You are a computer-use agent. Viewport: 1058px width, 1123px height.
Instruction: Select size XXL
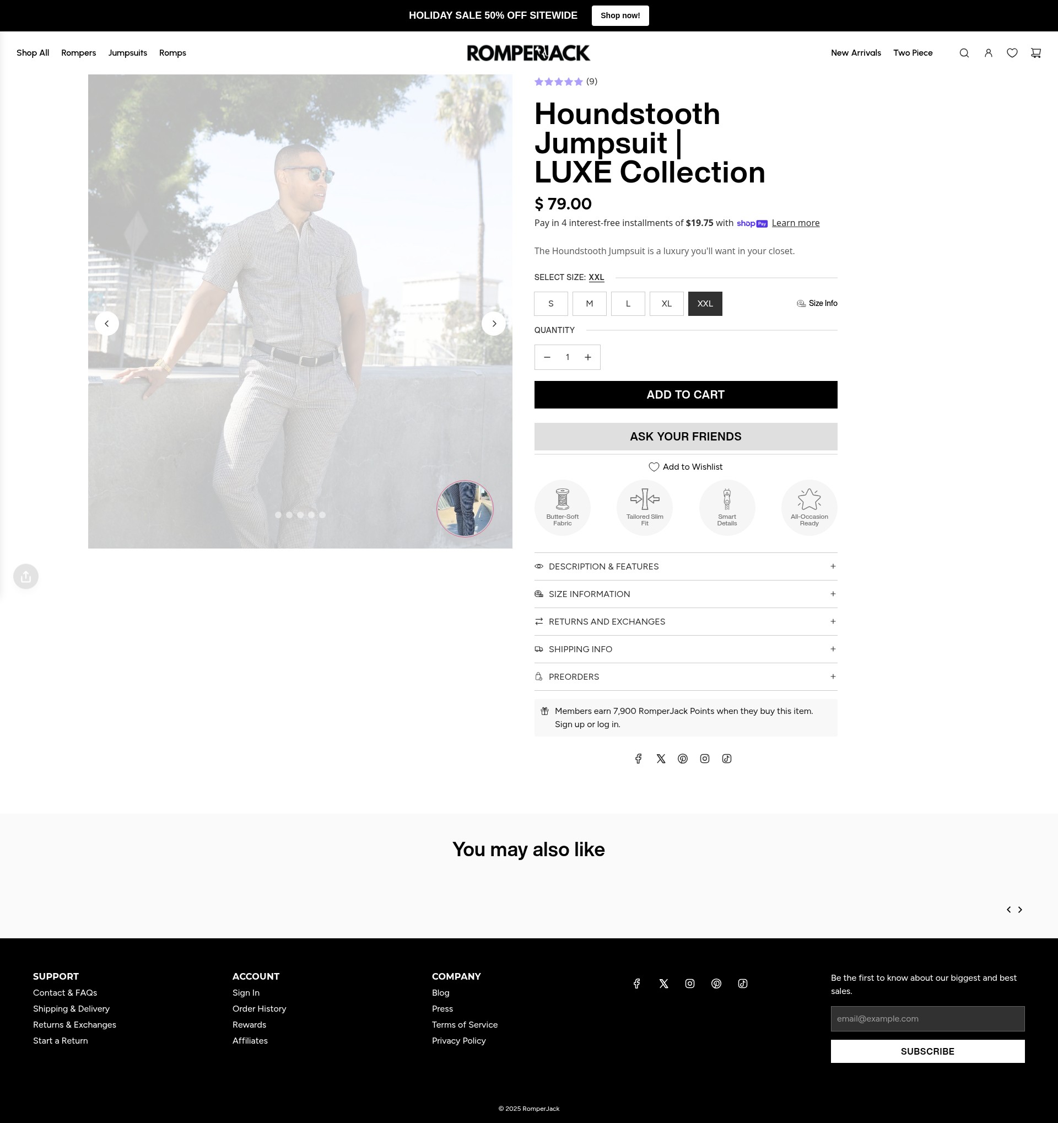705,304
